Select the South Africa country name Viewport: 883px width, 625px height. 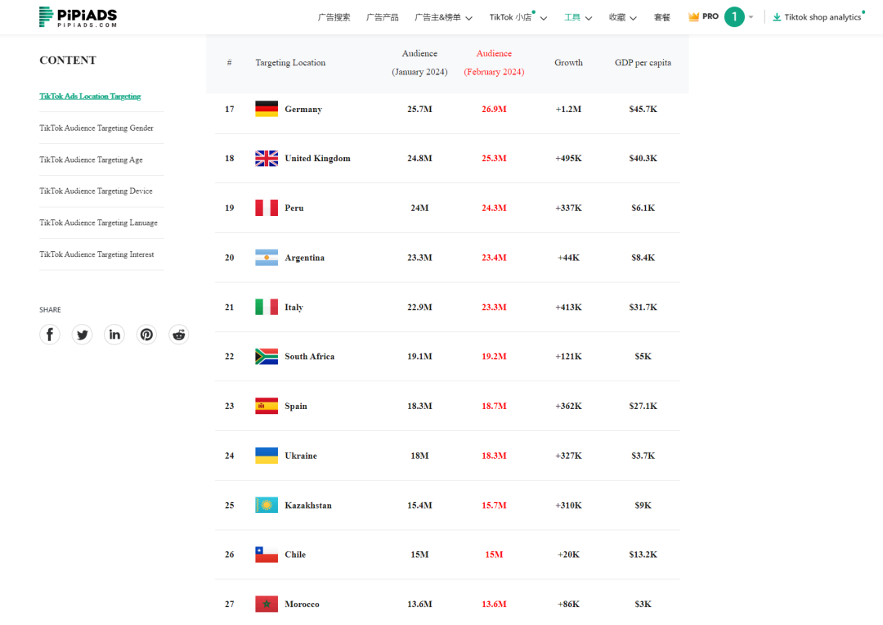pyautogui.click(x=310, y=356)
